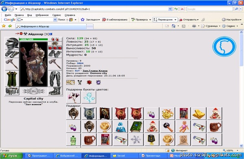The width and height of the screenshot is (244, 159).
Task: Open a new blank tab
Action: (x=90, y=26)
